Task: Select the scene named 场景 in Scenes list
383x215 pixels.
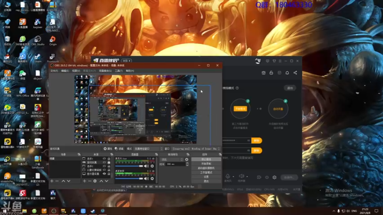Action: pos(65,159)
